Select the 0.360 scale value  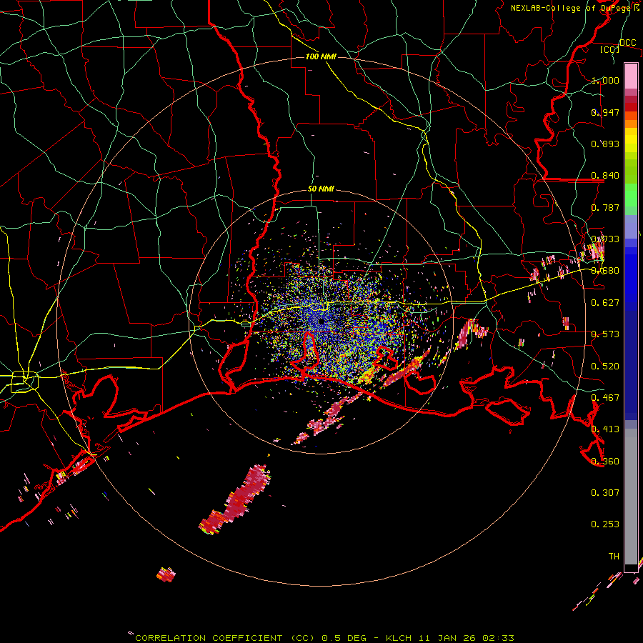pyautogui.click(x=605, y=461)
